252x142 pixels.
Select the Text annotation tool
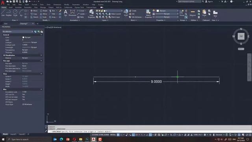pyautogui.click(x=66, y=13)
